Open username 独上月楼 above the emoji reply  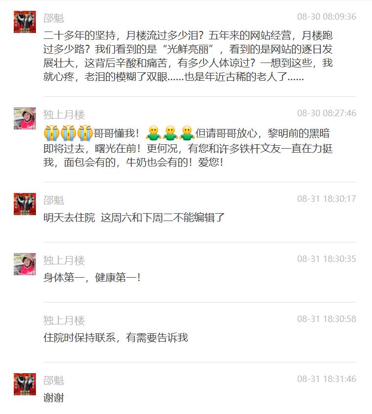64,115
